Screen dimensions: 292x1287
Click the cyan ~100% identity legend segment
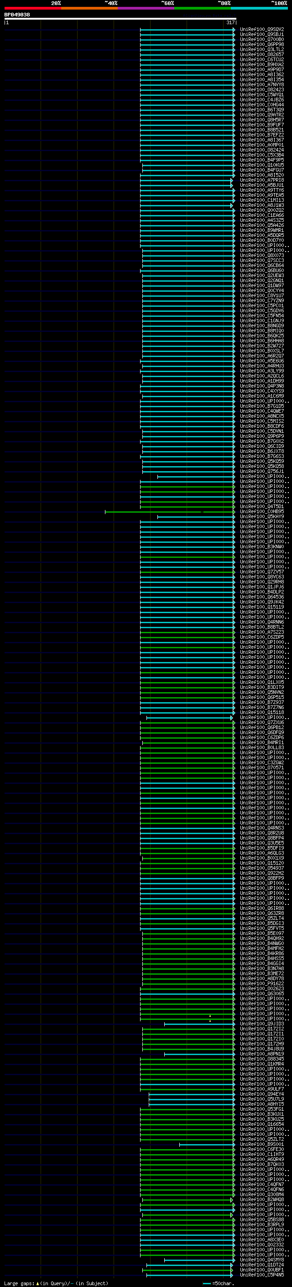[259, 8]
